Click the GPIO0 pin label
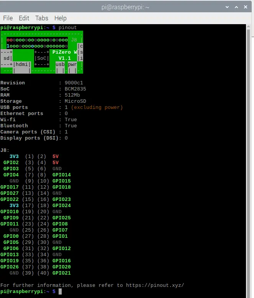This screenshot has height=298, width=254. [x=11, y=236]
